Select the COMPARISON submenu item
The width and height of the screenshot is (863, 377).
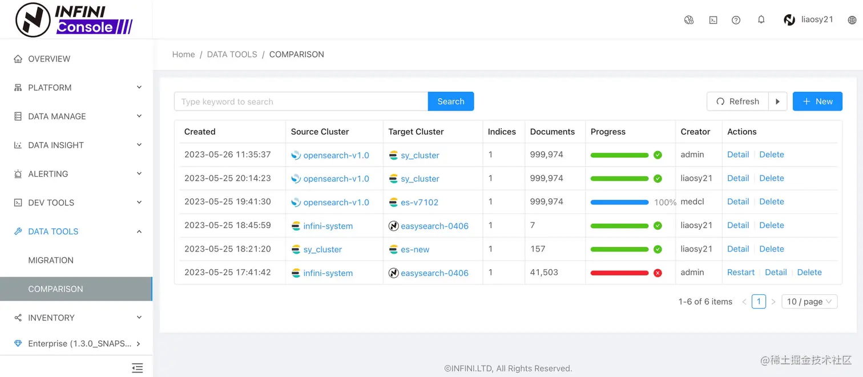click(76, 289)
